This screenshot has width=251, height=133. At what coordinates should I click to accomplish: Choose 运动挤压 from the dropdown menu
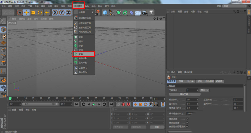click(84, 68)
